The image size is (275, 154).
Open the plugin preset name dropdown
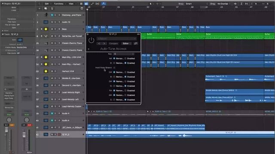click(116, 38)
